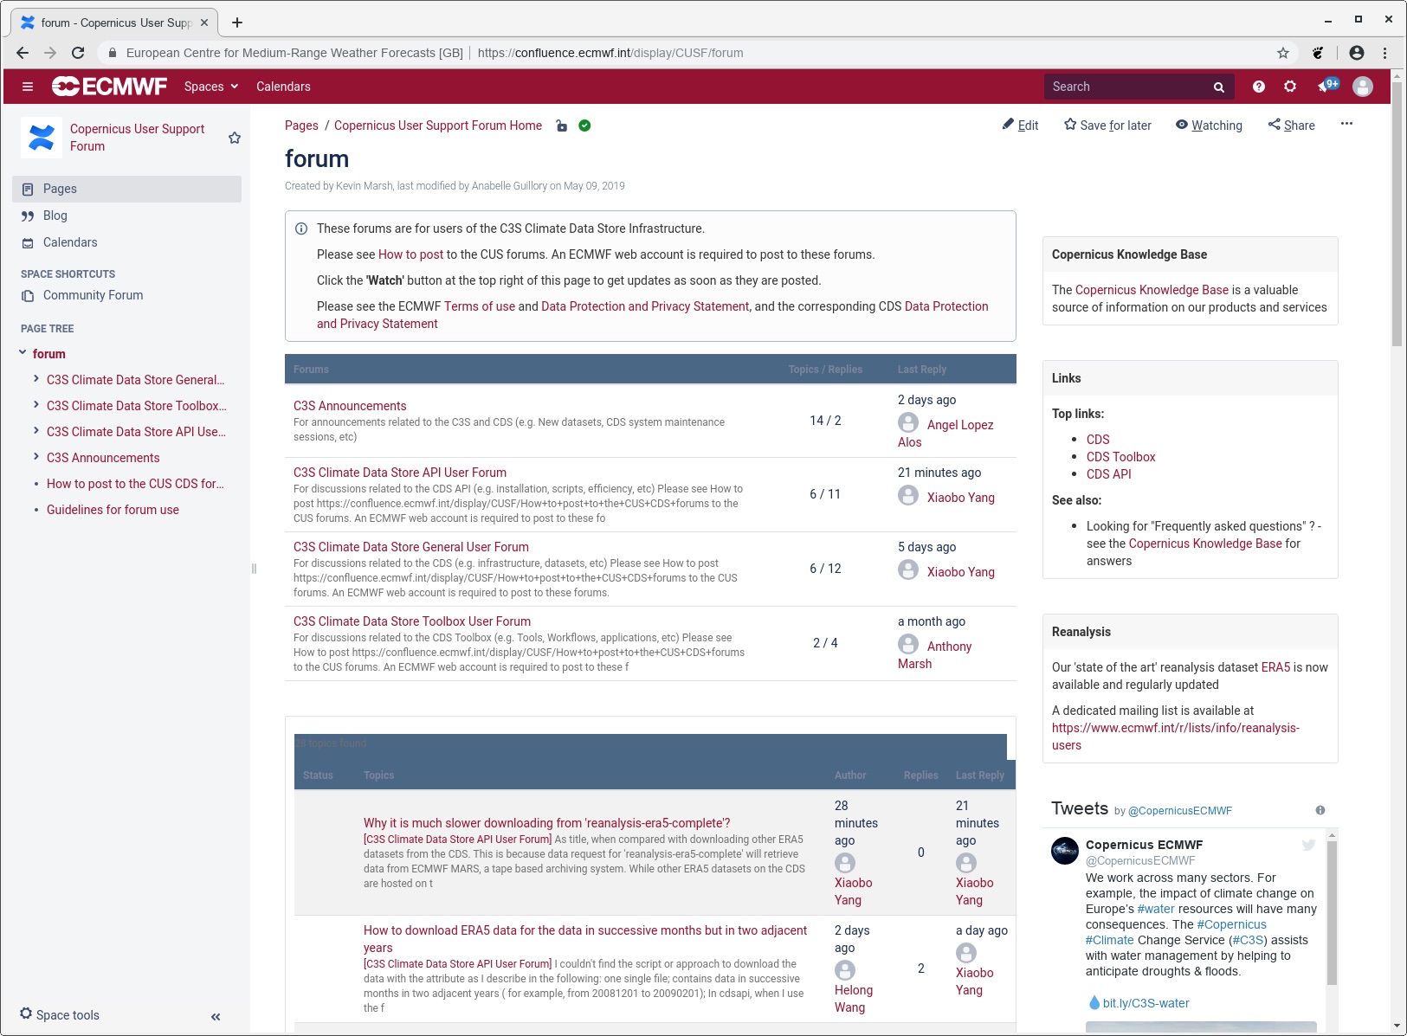
Task: Open the ERA5 reanalysis link
Action: click(x=1275, y=667)
